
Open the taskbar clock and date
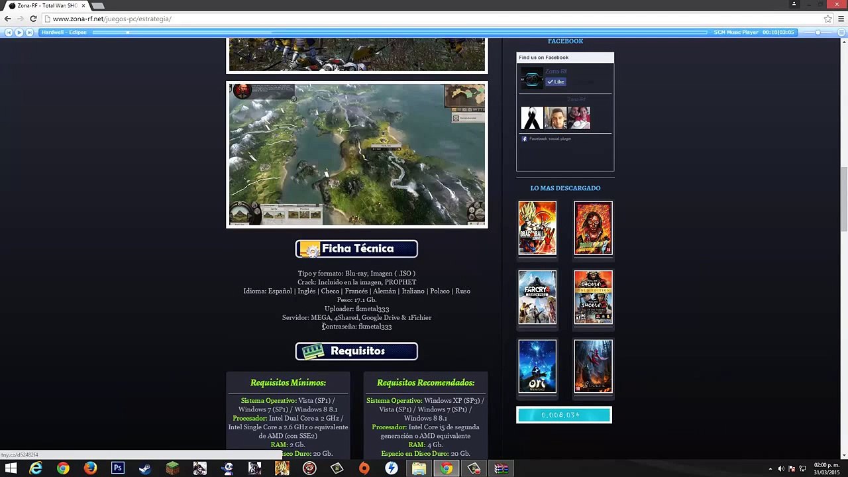click(827, 469)
